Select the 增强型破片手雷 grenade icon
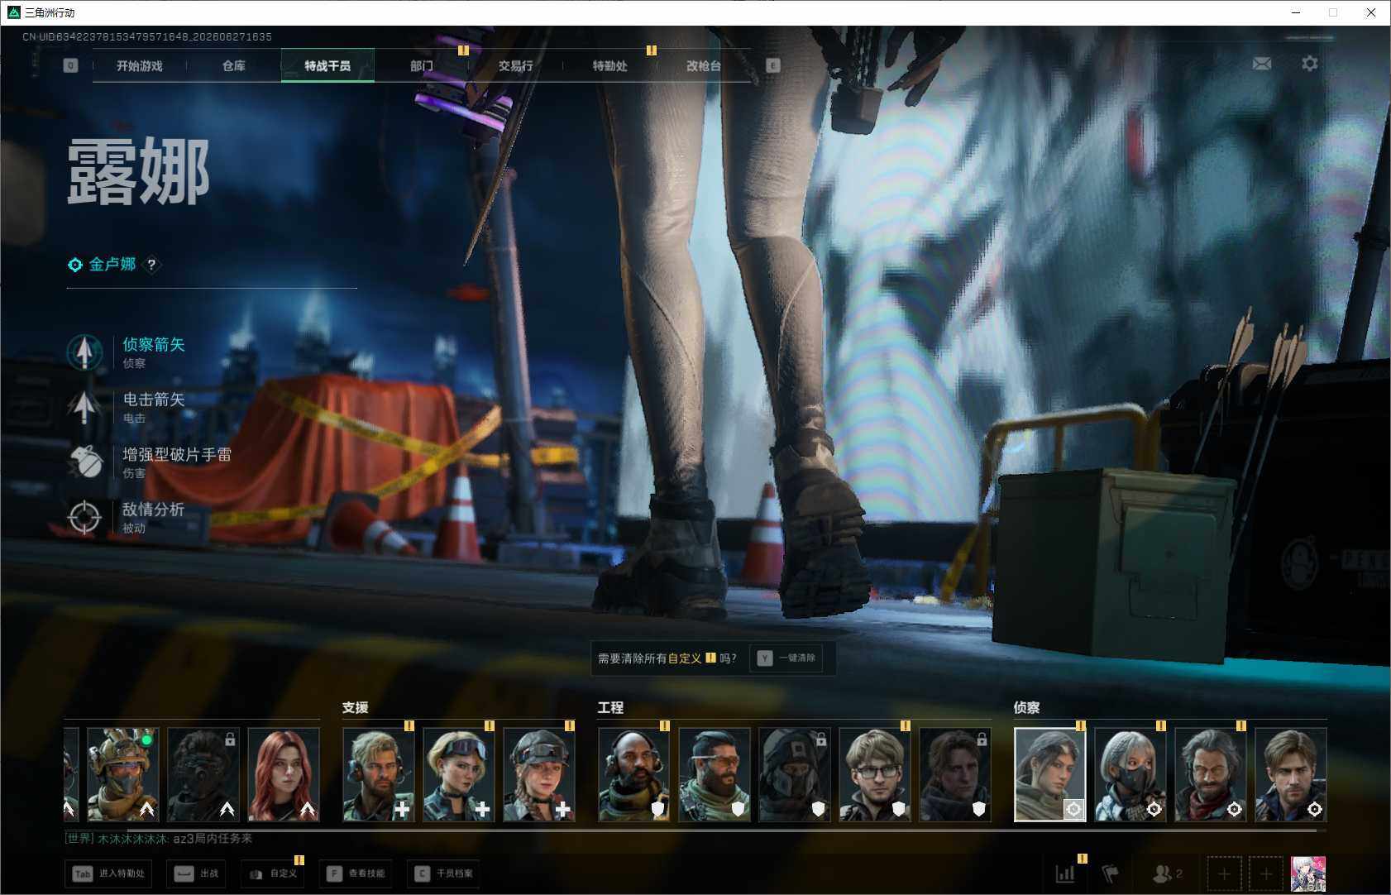This screenshot has width=1391, height=895. pyautogui.click(x=84, y=462)
